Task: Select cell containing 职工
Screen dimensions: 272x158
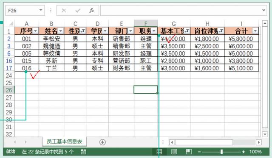Action: [x=146, y=61]
